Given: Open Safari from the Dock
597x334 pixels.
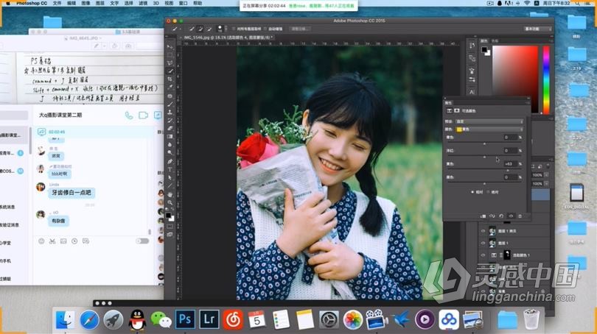Looking at the screenshot, I should pyautogui.click(x=89, y=319).
